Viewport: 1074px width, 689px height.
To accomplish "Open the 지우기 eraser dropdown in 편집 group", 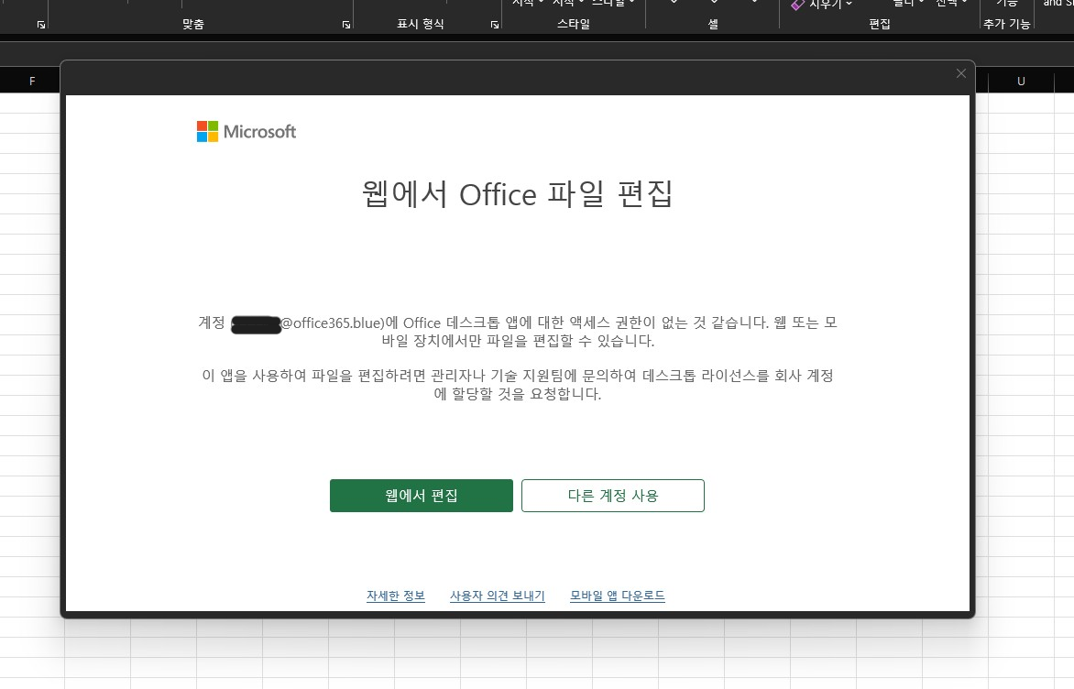I will pos(822,5).
